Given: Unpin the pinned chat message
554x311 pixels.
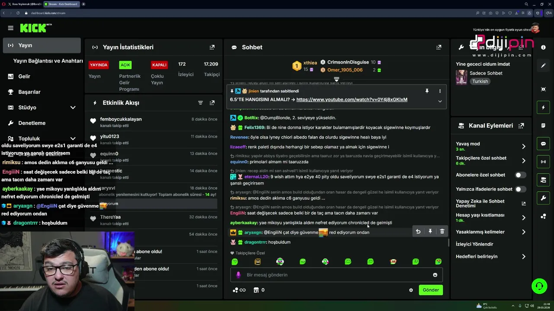Looking at the screenshot, I should coord(427,91).
